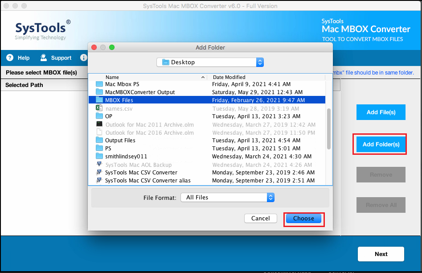
Task: Click date Wednesday, March 24, 2021 4:30 AM
Action: click(262, 156)
